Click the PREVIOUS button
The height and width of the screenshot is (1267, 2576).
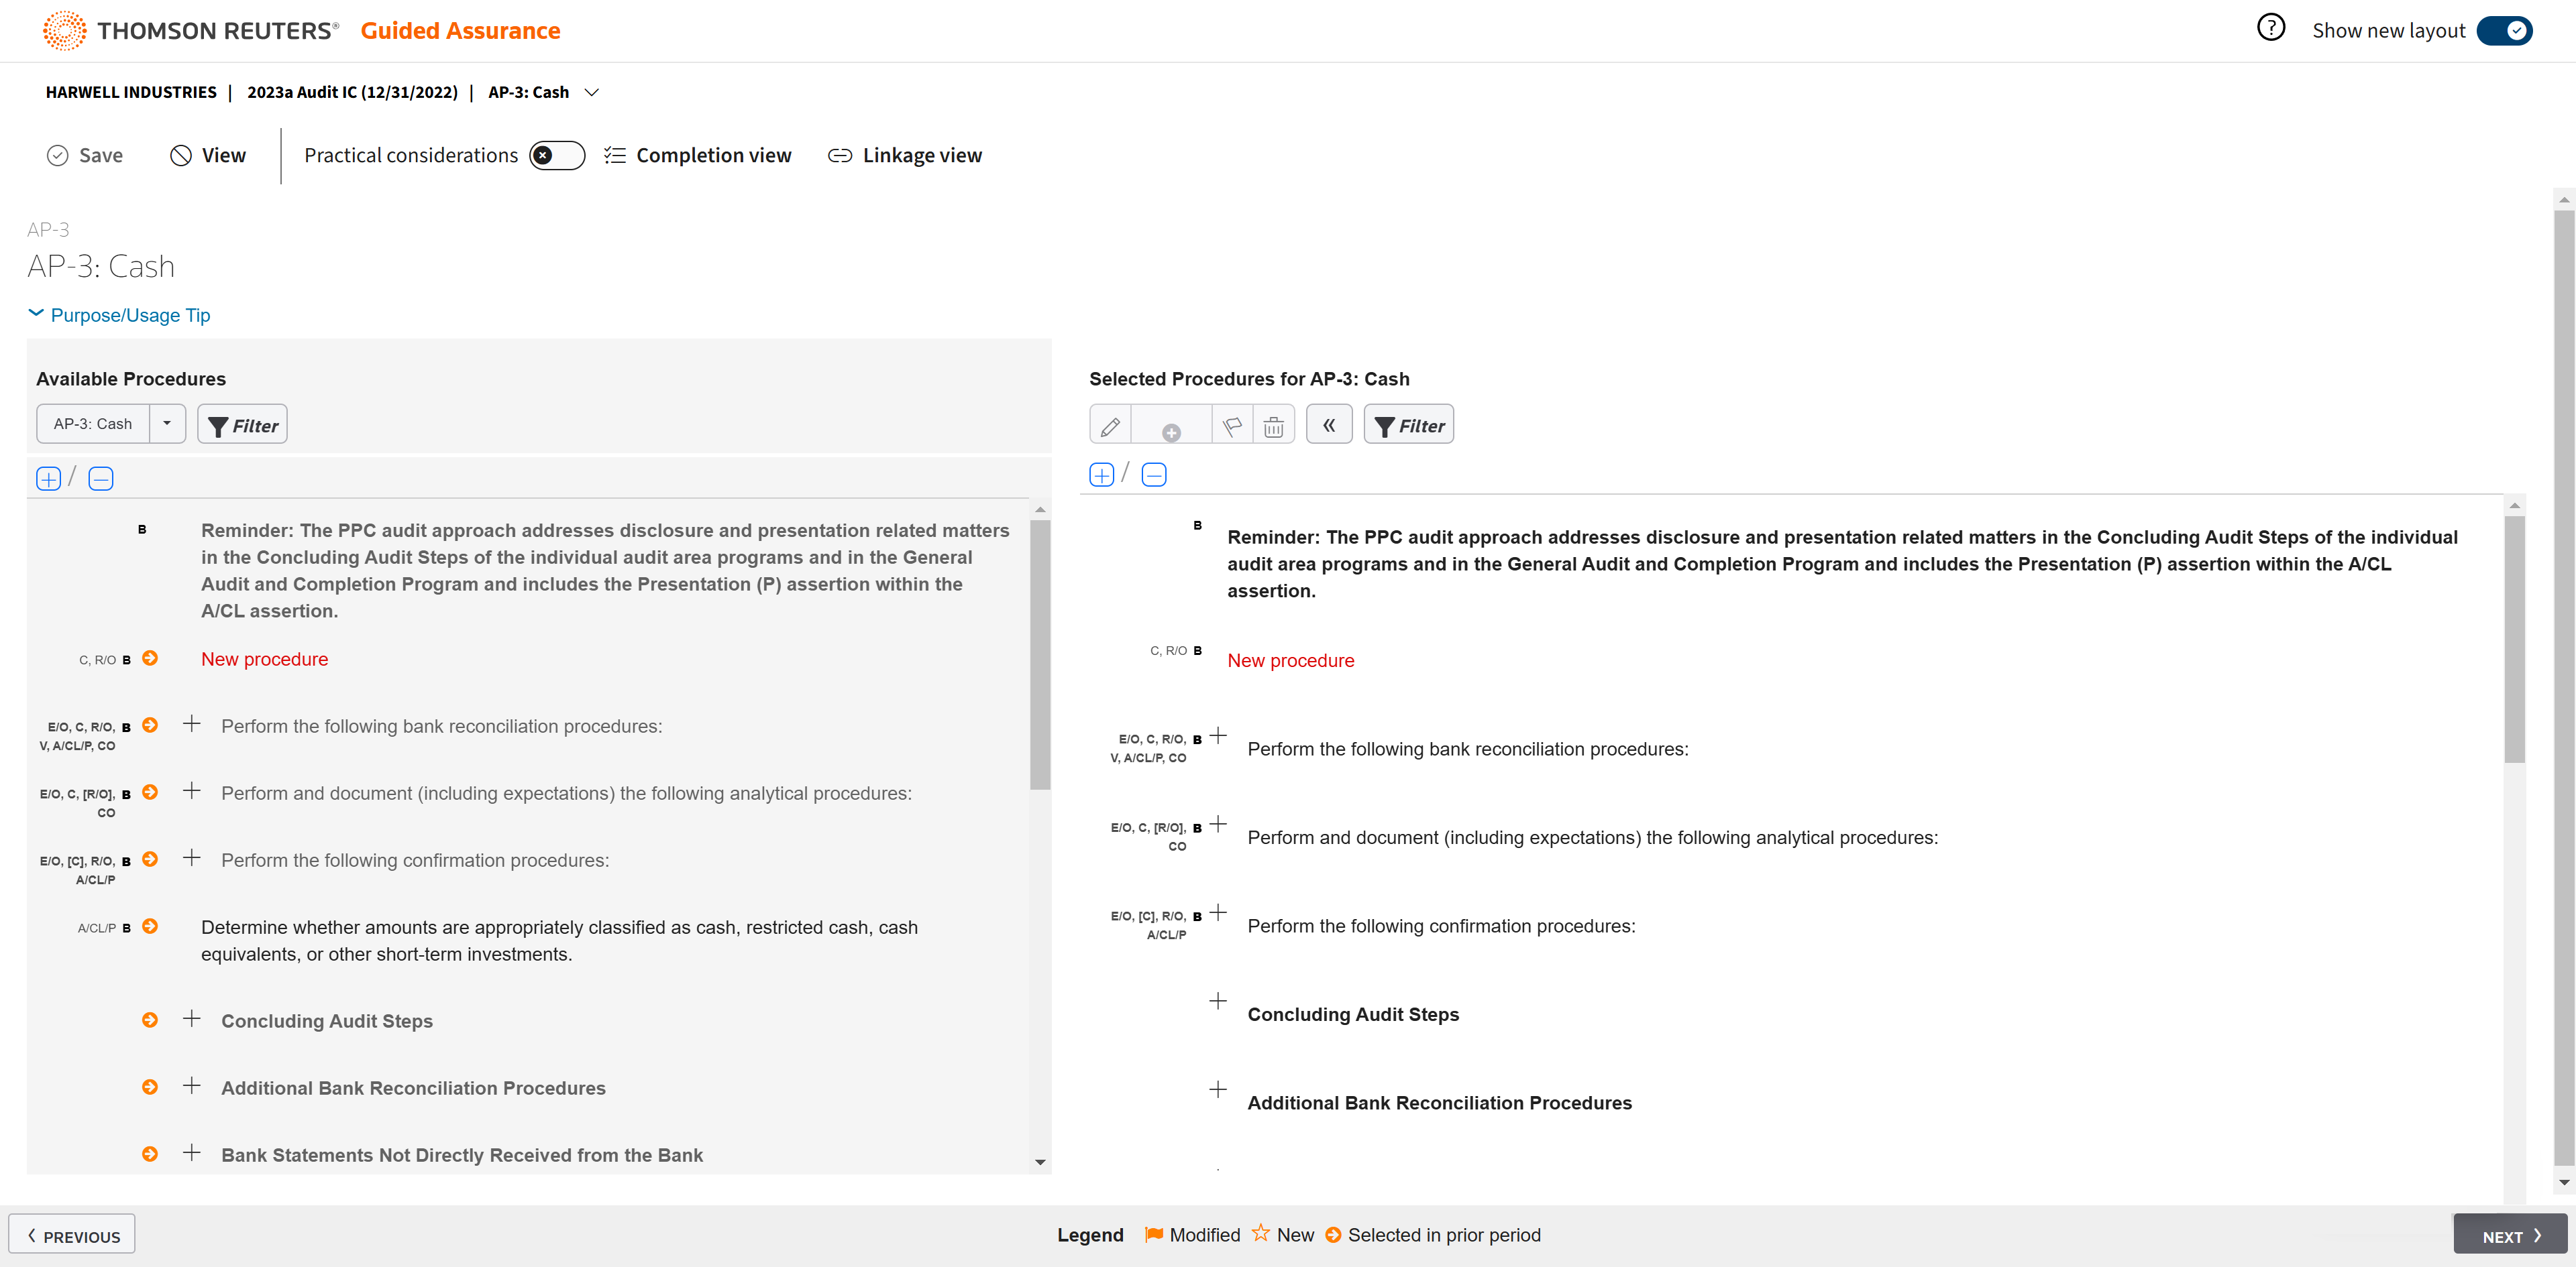72,1235
